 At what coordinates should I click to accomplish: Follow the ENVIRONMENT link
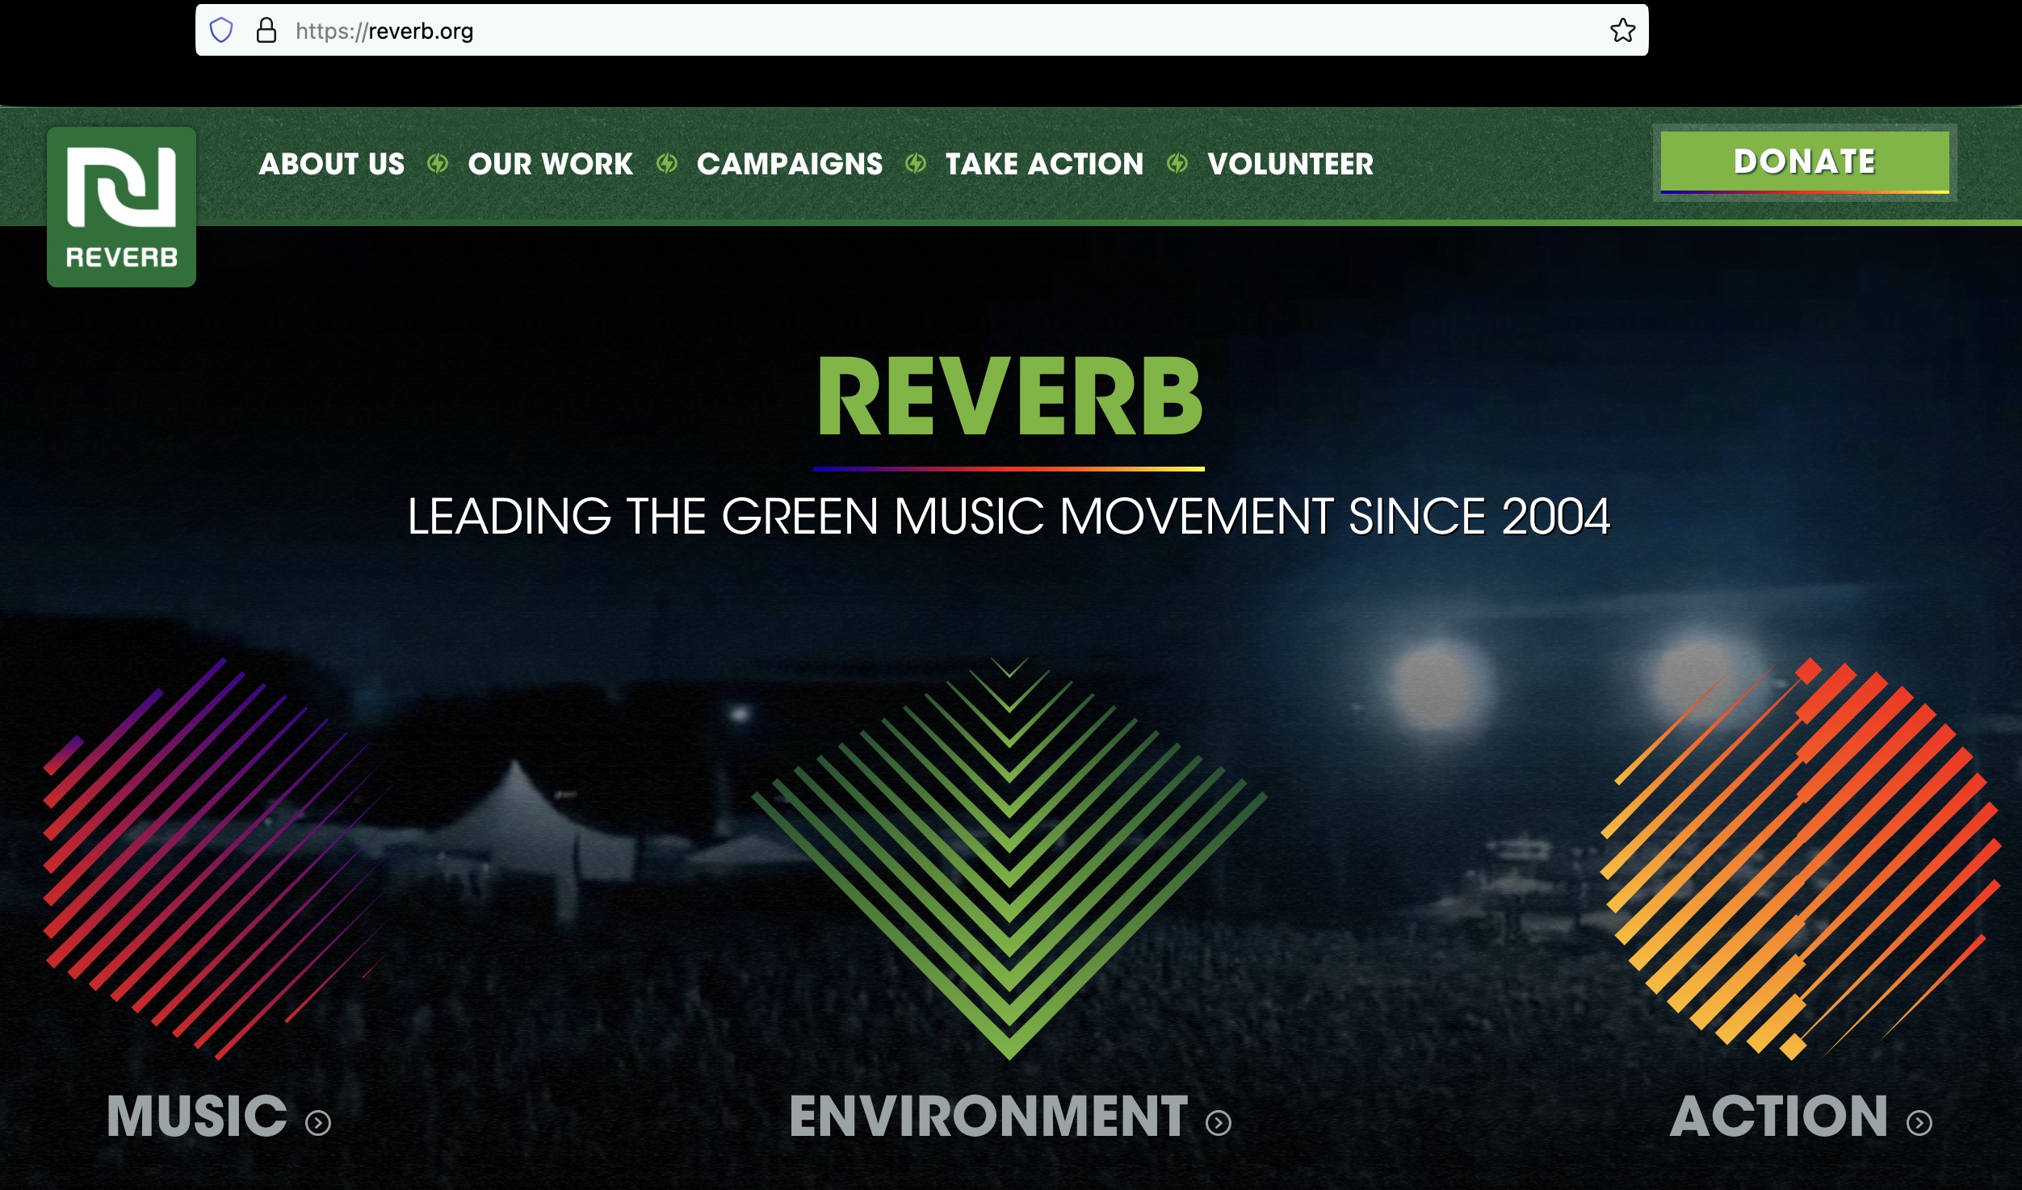[989, 1117]
